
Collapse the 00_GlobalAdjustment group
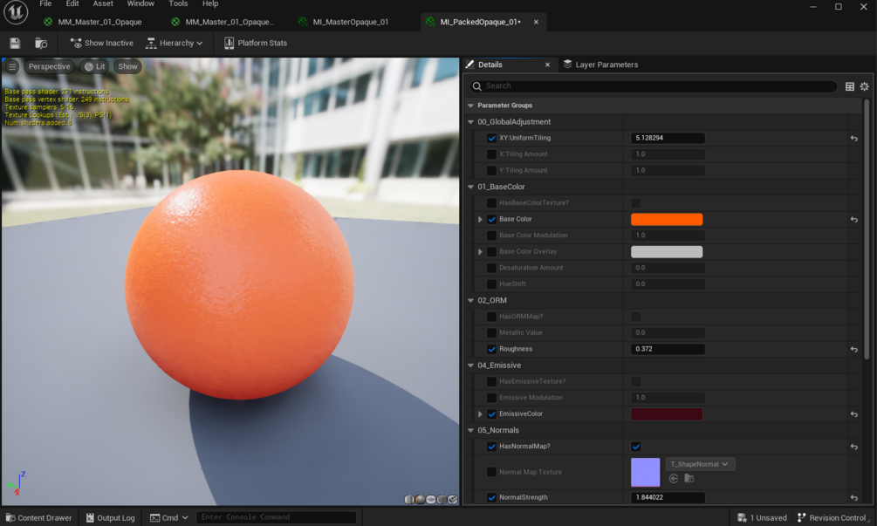pos(470,122)
